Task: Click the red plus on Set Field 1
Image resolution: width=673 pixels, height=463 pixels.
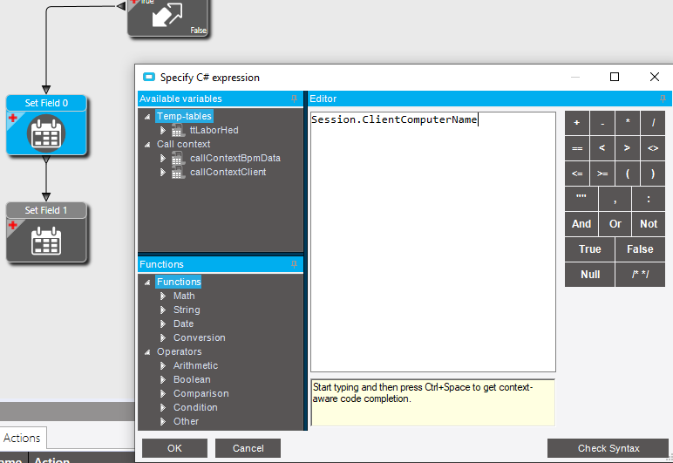Action: click(13, 225)
